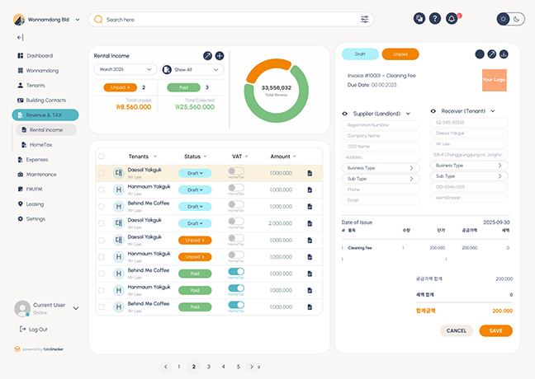Select HomeTax in the sidebar submenu
The height and width of the screenshot is (379, 535).
pos(40,144)
